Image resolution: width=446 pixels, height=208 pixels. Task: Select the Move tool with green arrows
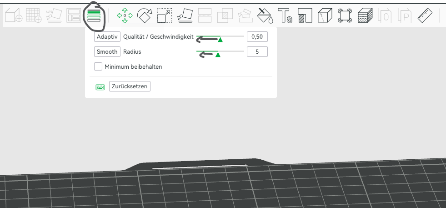pos(125,15)
